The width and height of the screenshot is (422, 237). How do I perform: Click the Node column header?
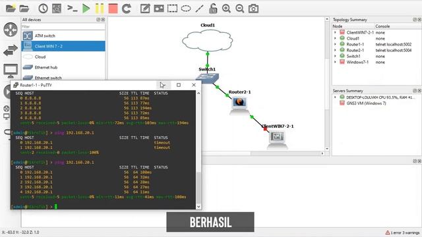[353, 26]
